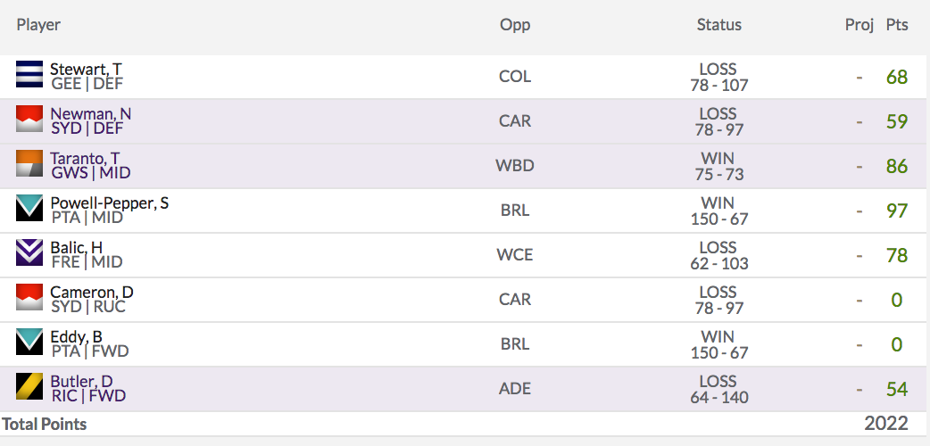Image resolution: width=930 pixels, height=446 pixels.
Task: Select the Sydney icon beside Cameron, D
Action: pyautogui.click(x=29, y=297)
